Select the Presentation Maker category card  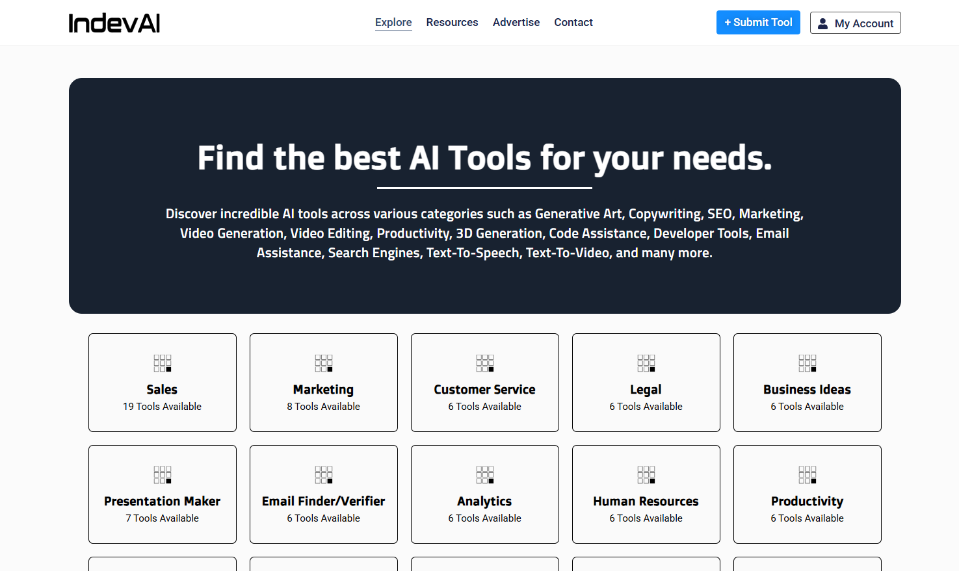tap(162, 494)
